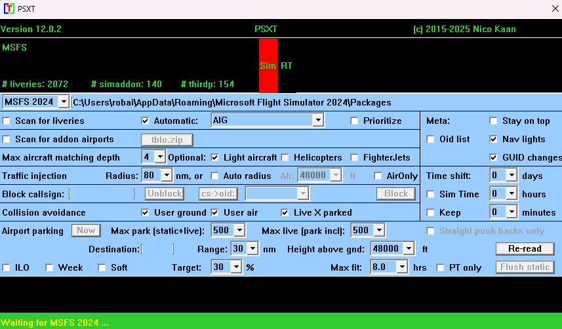Screen dimensions: 562x329
Task: Check the Auto radius box
Action: tap(214, 176)
